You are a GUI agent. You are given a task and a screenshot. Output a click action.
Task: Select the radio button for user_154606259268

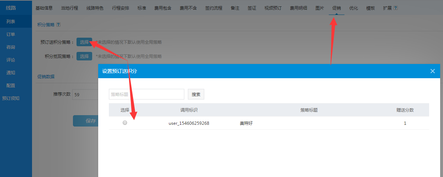(125, 123)
